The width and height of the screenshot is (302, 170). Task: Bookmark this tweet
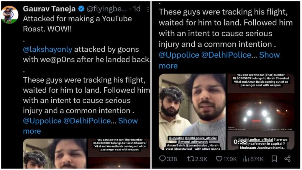coord(274,159)
